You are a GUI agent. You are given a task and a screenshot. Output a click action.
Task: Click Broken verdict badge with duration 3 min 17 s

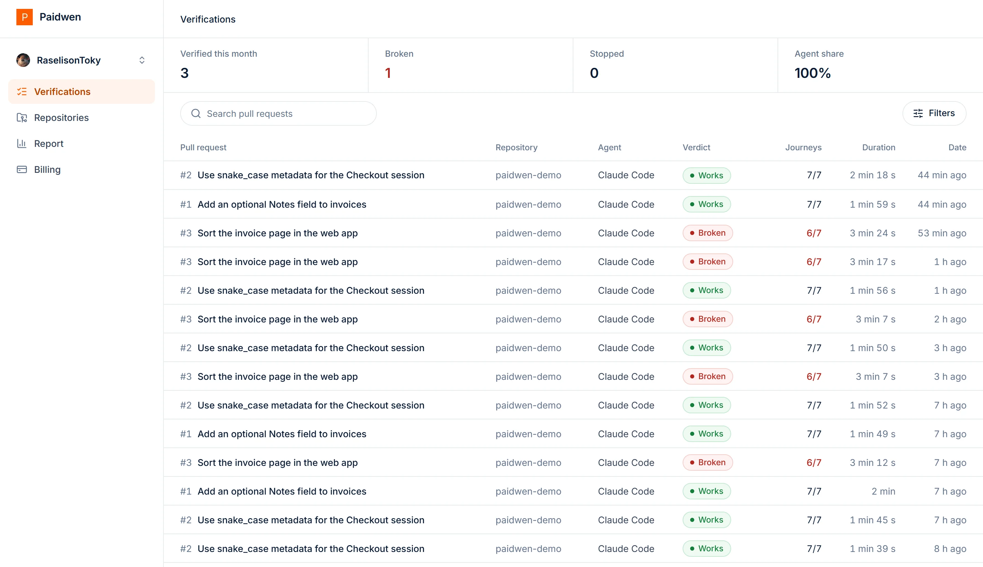pyautogui.click(x=708, y=262)
